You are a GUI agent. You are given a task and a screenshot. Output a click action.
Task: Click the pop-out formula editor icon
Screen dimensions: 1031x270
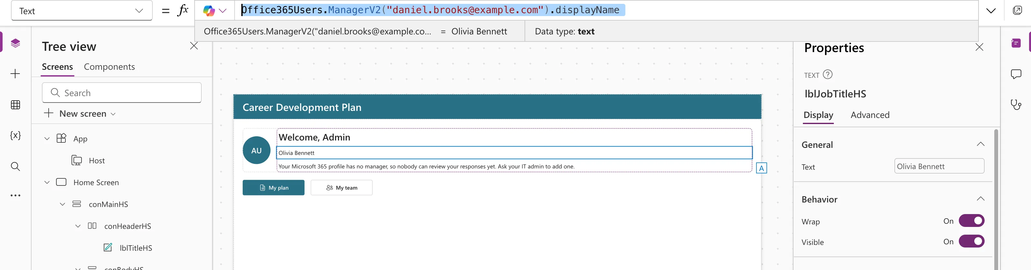[x=1017, y=10]
